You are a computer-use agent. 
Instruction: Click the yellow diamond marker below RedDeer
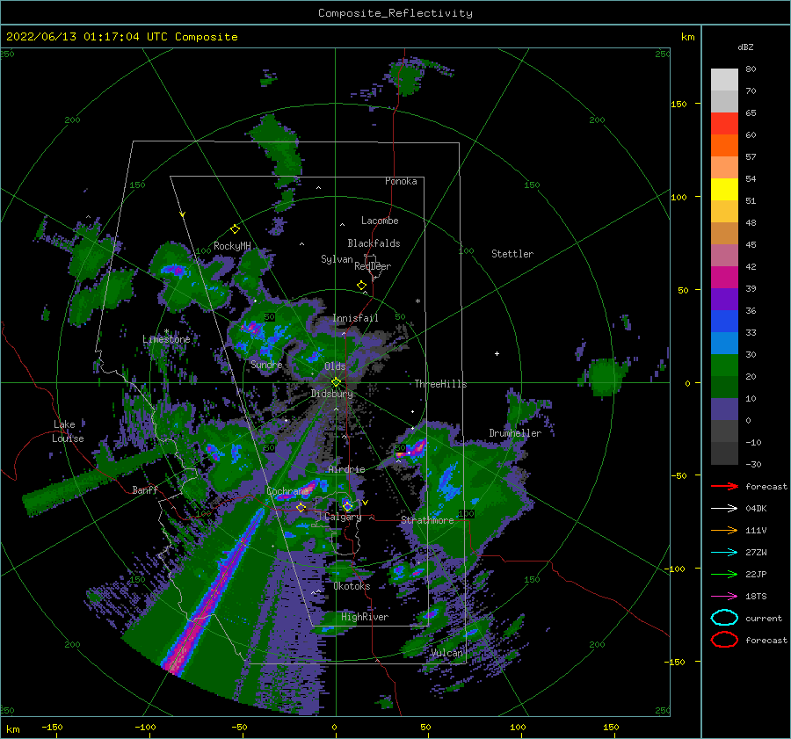[x=362, y=286]
